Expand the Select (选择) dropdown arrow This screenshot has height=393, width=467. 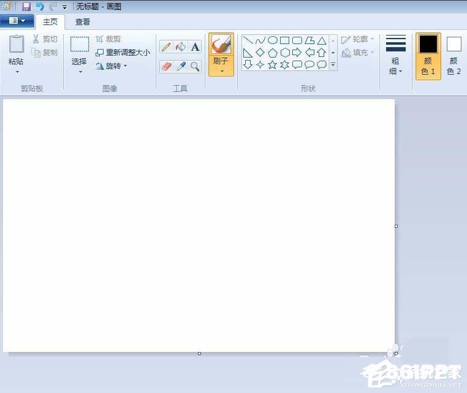(x=80, y=72)
